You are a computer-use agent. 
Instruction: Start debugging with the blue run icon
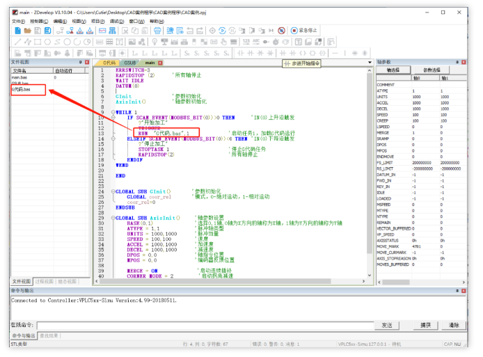(222, 31)
